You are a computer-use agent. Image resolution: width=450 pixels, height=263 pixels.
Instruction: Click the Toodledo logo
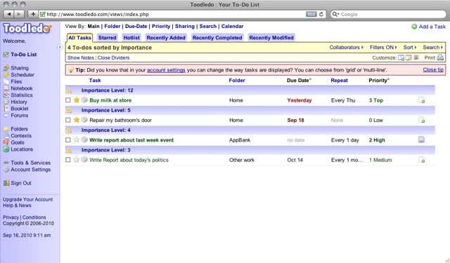(27, 28)
